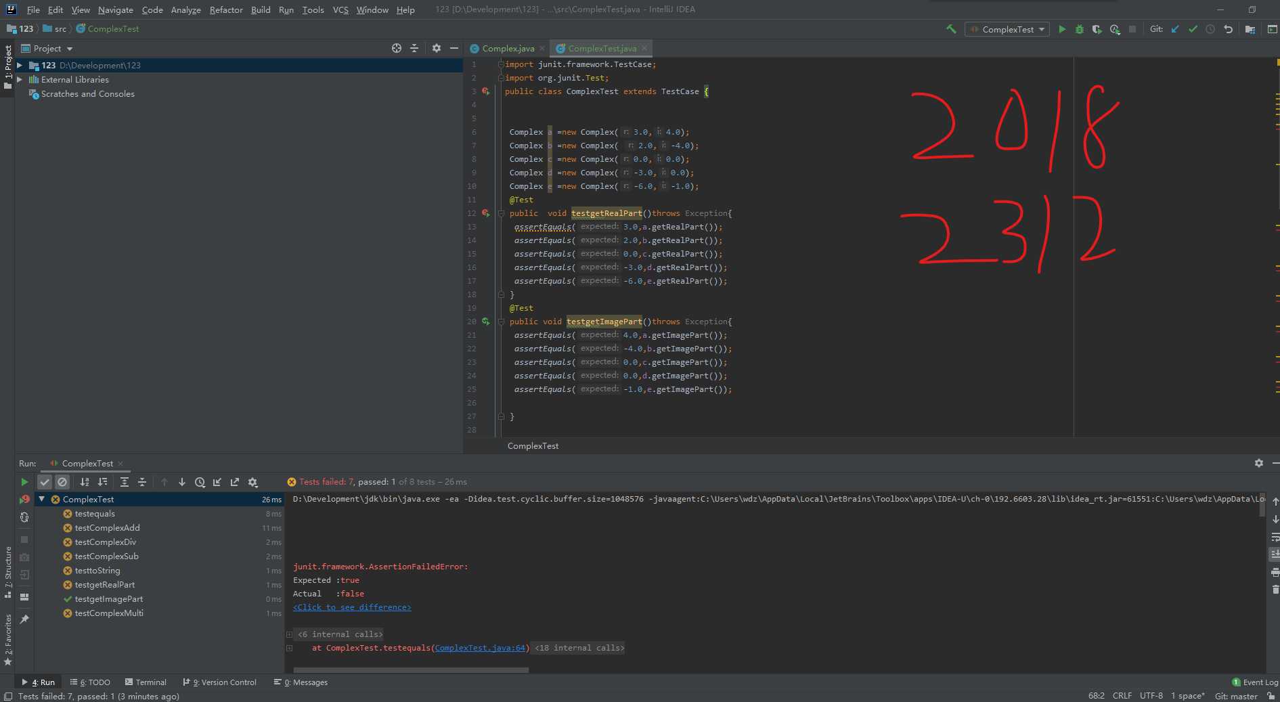
Task: Open the 9: Version Control tab
Action: (x=220, y=682)
